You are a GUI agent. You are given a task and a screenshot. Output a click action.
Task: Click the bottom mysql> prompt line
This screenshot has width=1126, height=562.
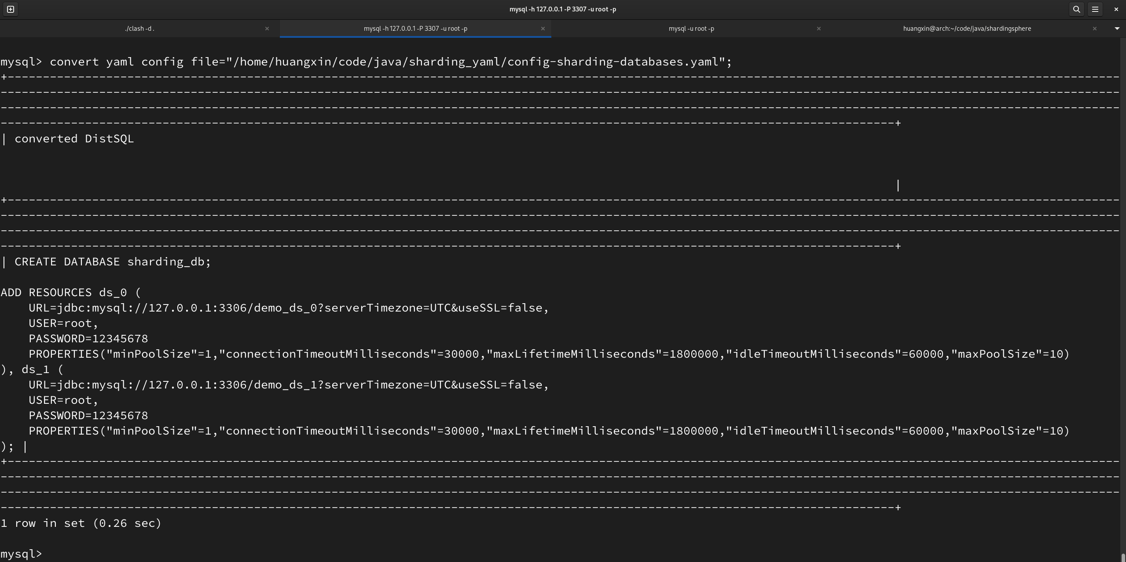point(21,554)
